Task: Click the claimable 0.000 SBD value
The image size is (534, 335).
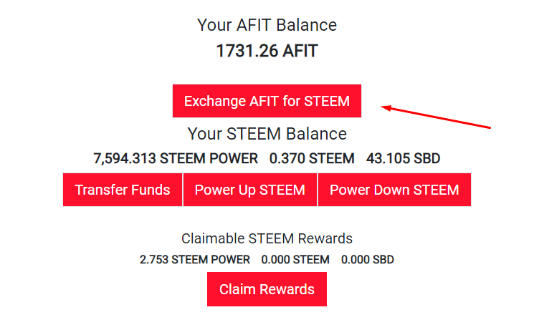Action: (x=367, y=259)
